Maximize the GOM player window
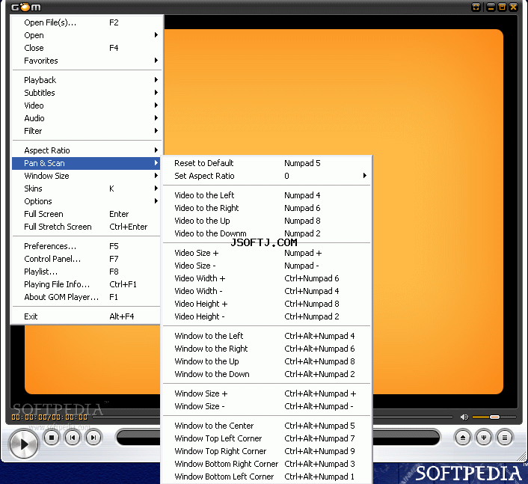 (x=502, y=7)
